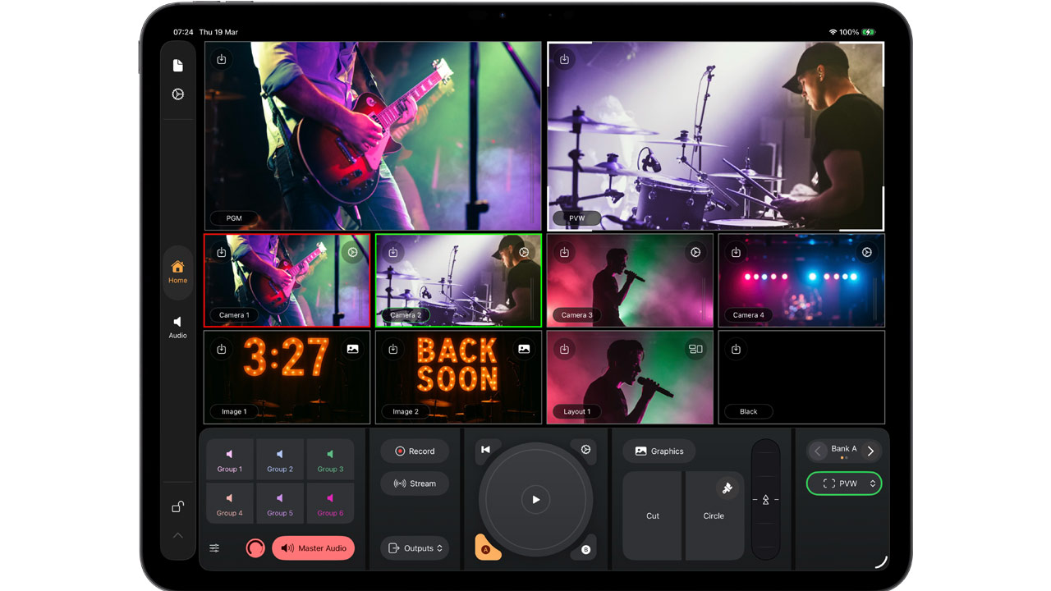This screenshot has height=591, width=1051.
Task: Open the document icon in the left sidebar
Action: click(x=178, y=66)
